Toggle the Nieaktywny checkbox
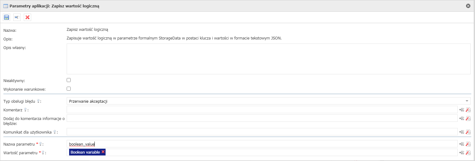The height and width of the screenshot is (161, 475). [x=69, y=80]
